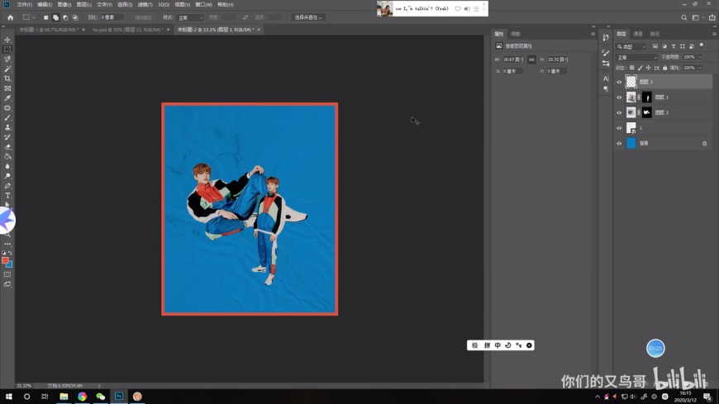Switch to the ho.psd document tab
The width and height of the screenshot is (719, 404).
coord(127,30)
